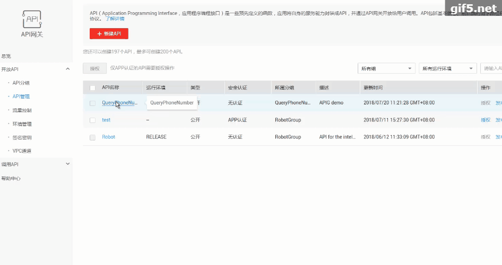Viewport: 502px width, 265px height.
Task: Open 环境管理 in sidebar
Action: click(x=22, y=124)
